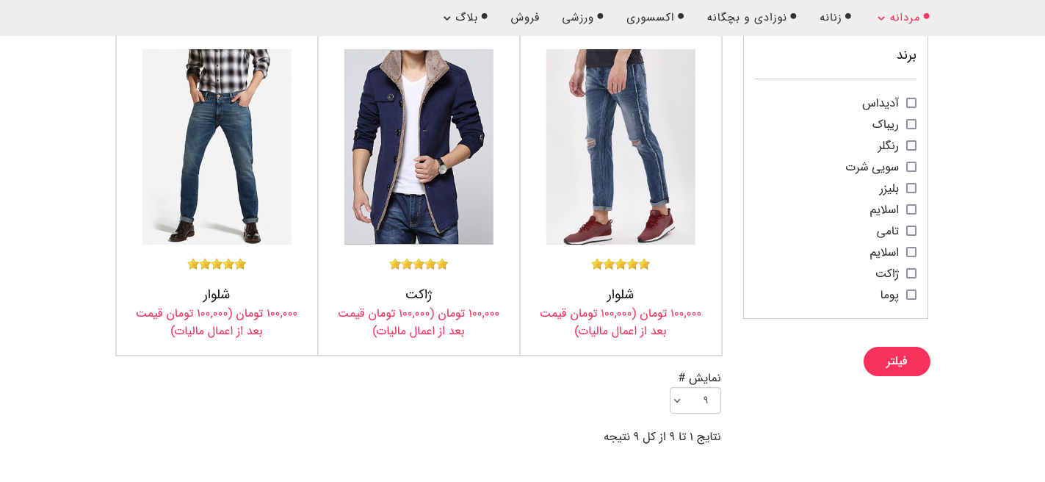Tick the بلیزر brand filter

(911, 188)
